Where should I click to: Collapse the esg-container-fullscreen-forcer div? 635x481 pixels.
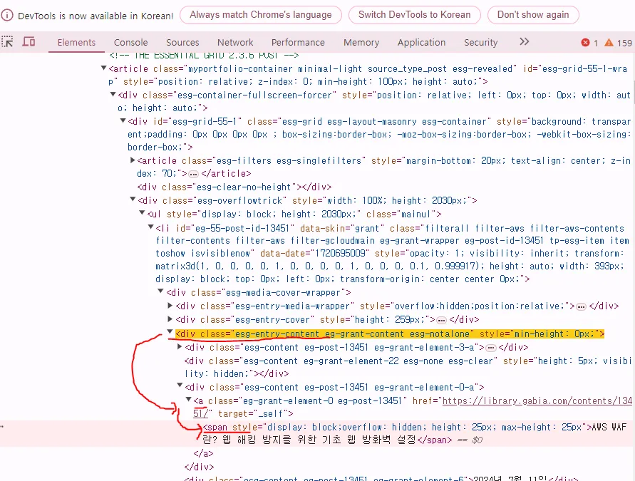tap(113, 94)
